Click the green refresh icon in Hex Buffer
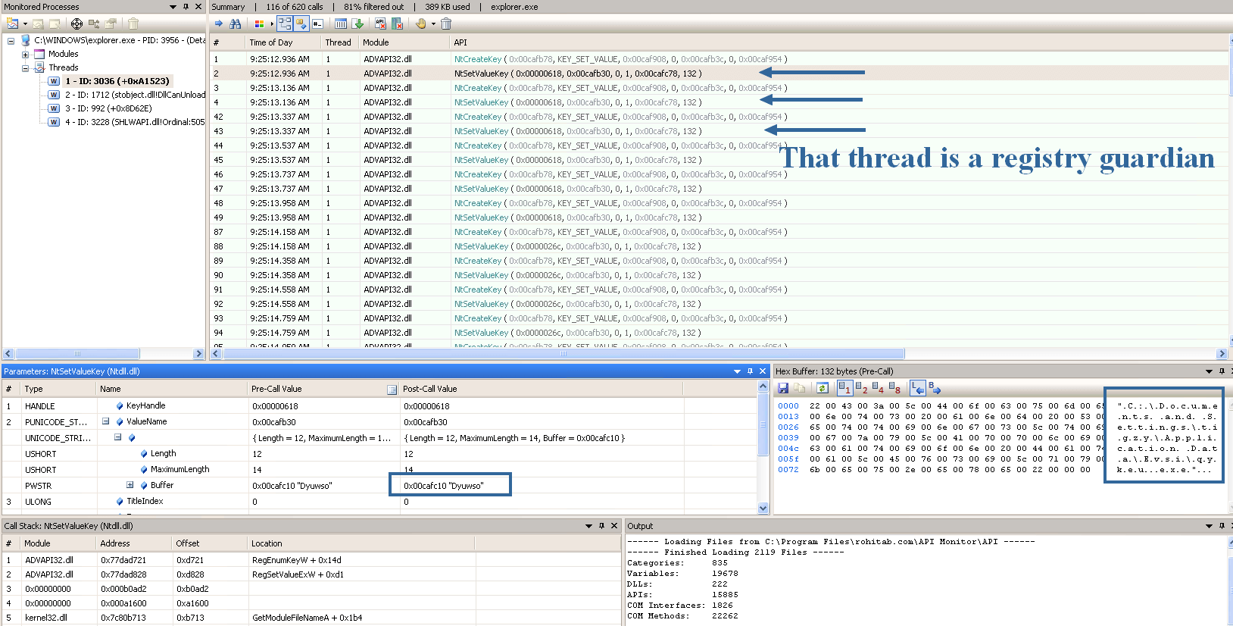The image size is (1233, 626). 822,388
